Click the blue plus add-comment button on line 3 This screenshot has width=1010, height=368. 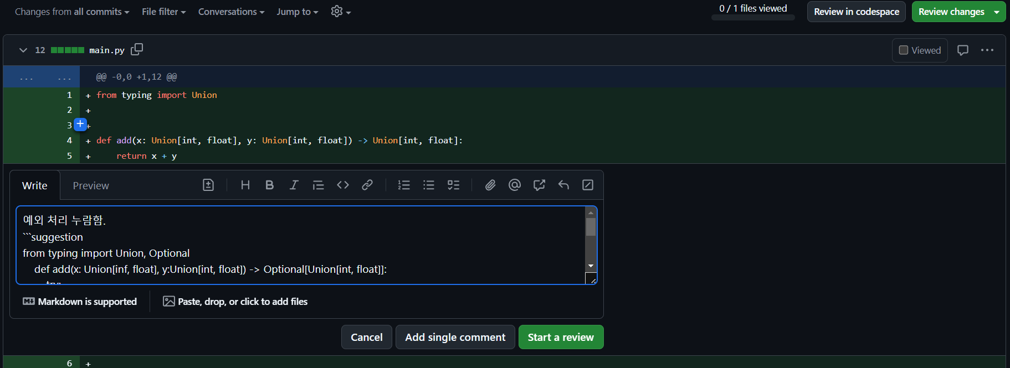[80, 124]
